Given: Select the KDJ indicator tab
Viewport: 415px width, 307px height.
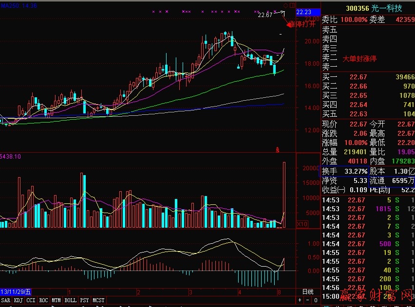Looking at the screenshot, I should pyautogui.click(x=19, y=301).
